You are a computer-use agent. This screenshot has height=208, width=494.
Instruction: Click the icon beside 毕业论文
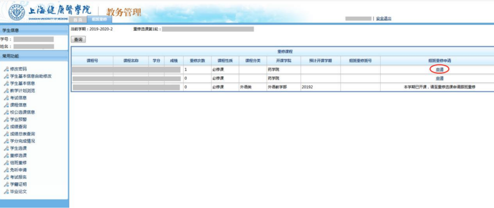[x=6, y=192]
